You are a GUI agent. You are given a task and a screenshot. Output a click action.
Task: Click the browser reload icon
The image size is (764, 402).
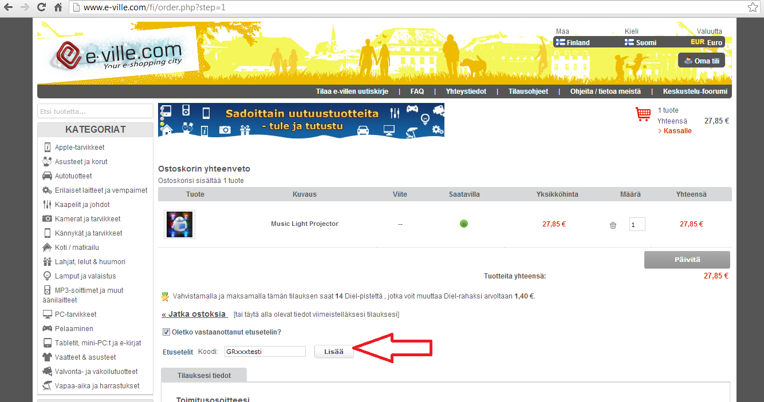coord(41,8)
